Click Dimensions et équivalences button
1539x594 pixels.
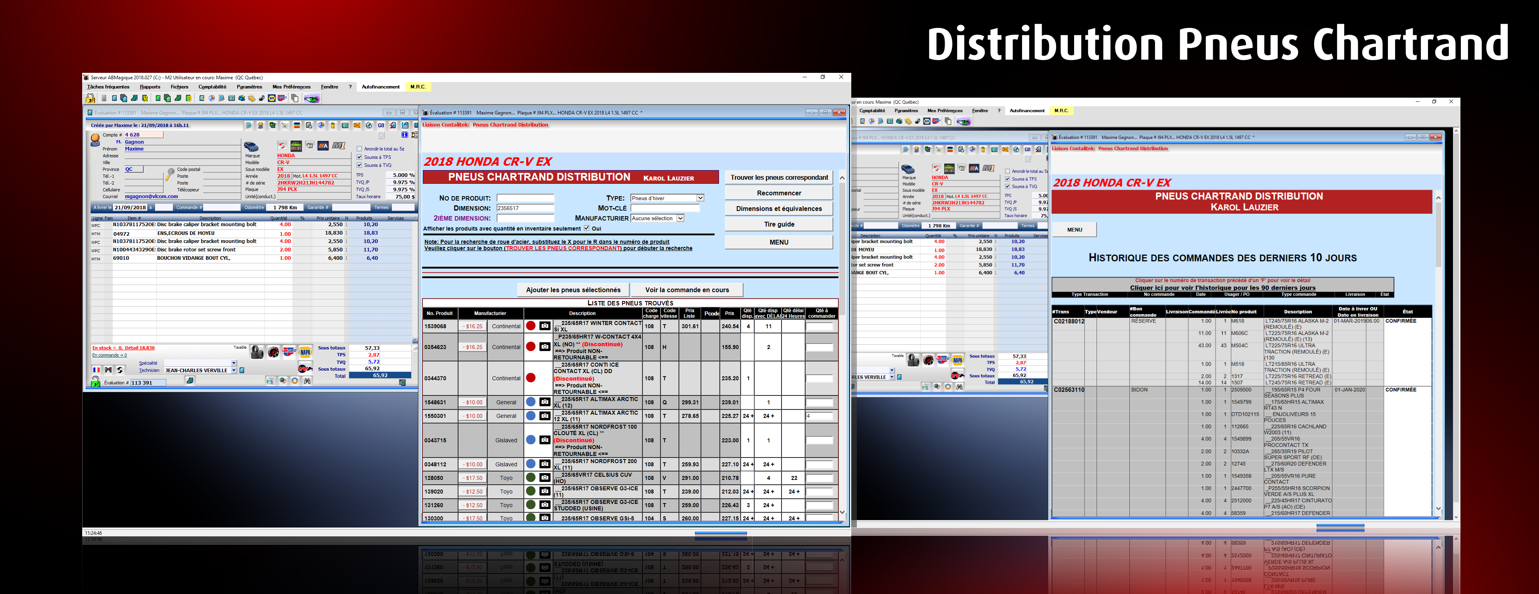point(778,209)
